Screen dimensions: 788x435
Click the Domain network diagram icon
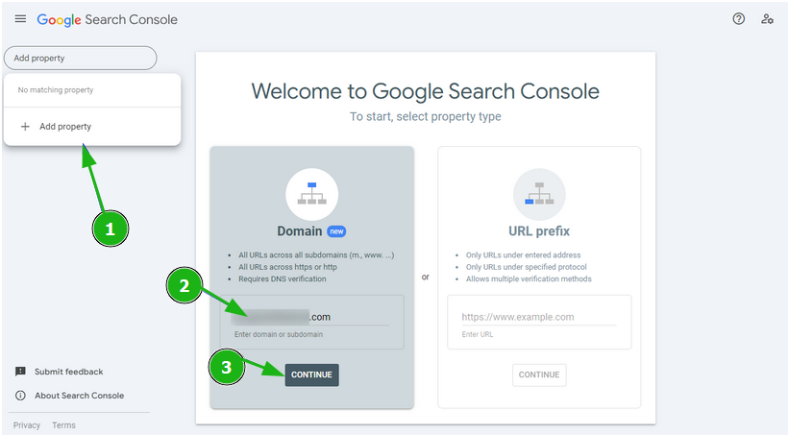311,194
